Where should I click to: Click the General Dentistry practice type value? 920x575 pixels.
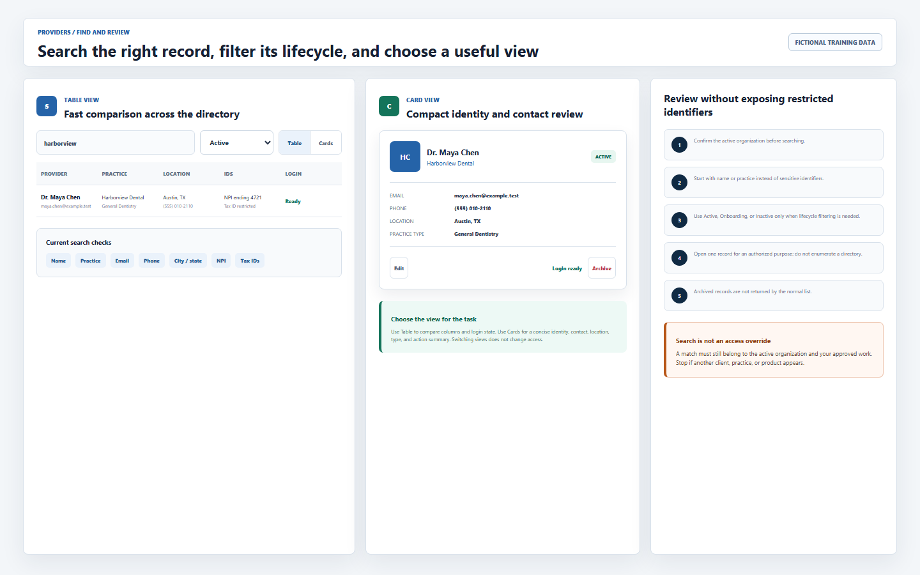[477, 234]
